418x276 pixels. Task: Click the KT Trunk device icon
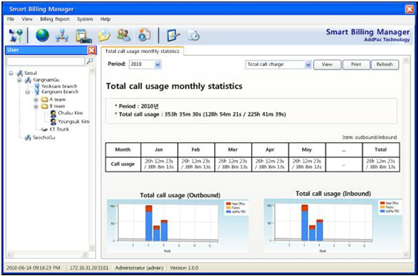[44, 130]
